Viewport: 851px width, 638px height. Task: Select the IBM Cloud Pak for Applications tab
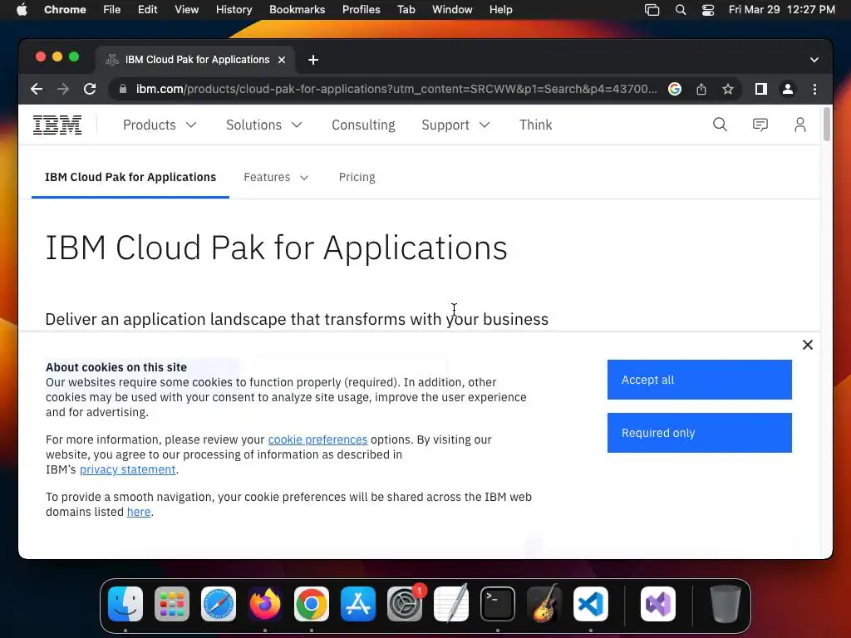click(x=130, y=178)
